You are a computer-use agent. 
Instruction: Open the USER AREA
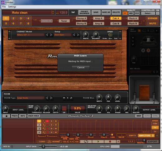point(33,116)
